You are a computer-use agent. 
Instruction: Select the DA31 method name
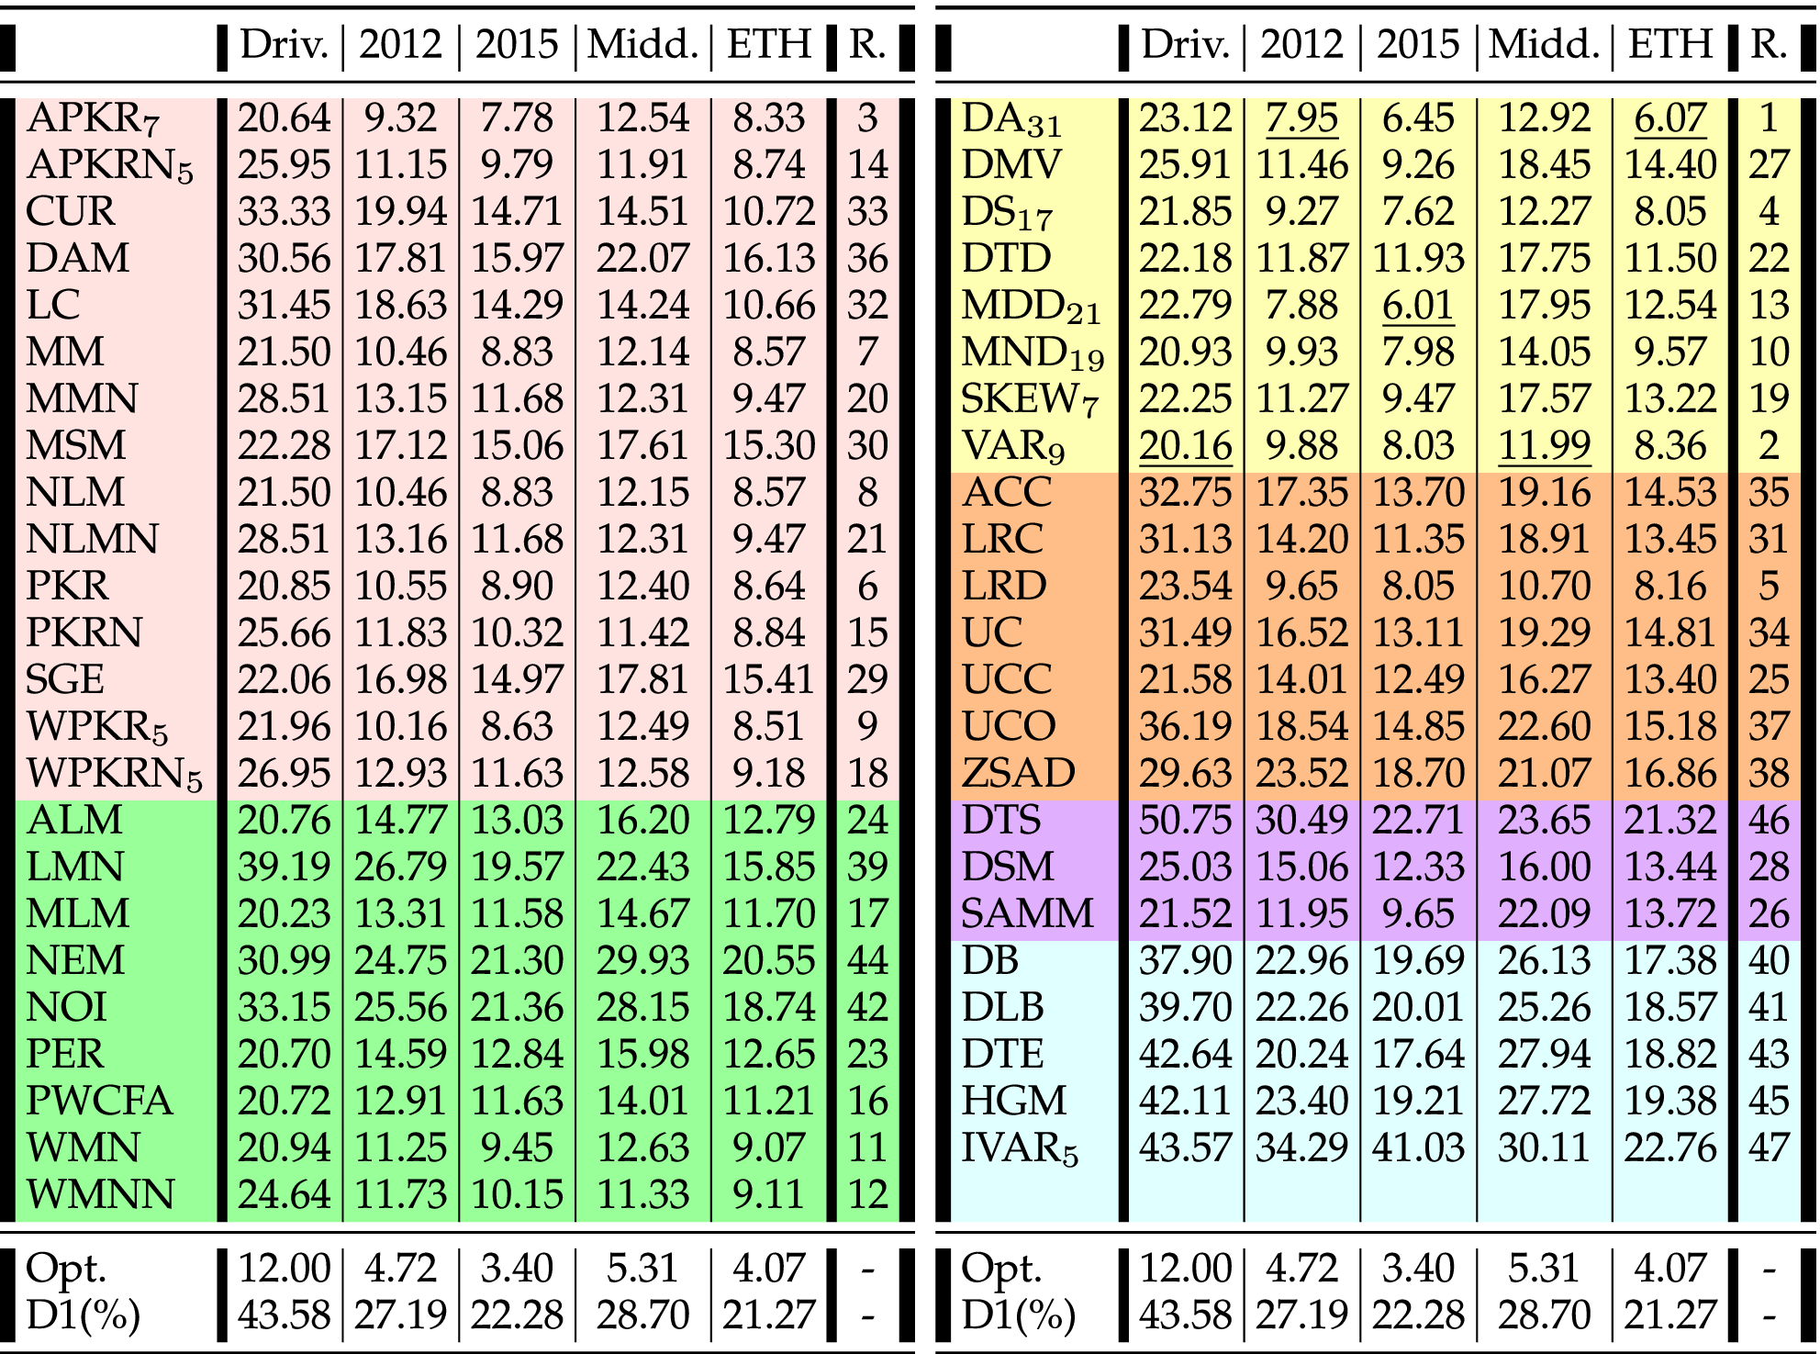coord(1011,119)
